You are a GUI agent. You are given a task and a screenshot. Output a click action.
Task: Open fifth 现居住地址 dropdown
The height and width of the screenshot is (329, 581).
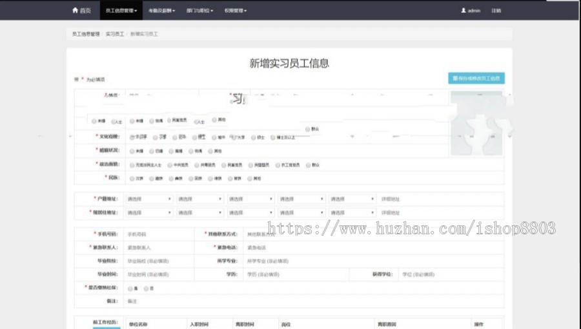tap(352, 212)
